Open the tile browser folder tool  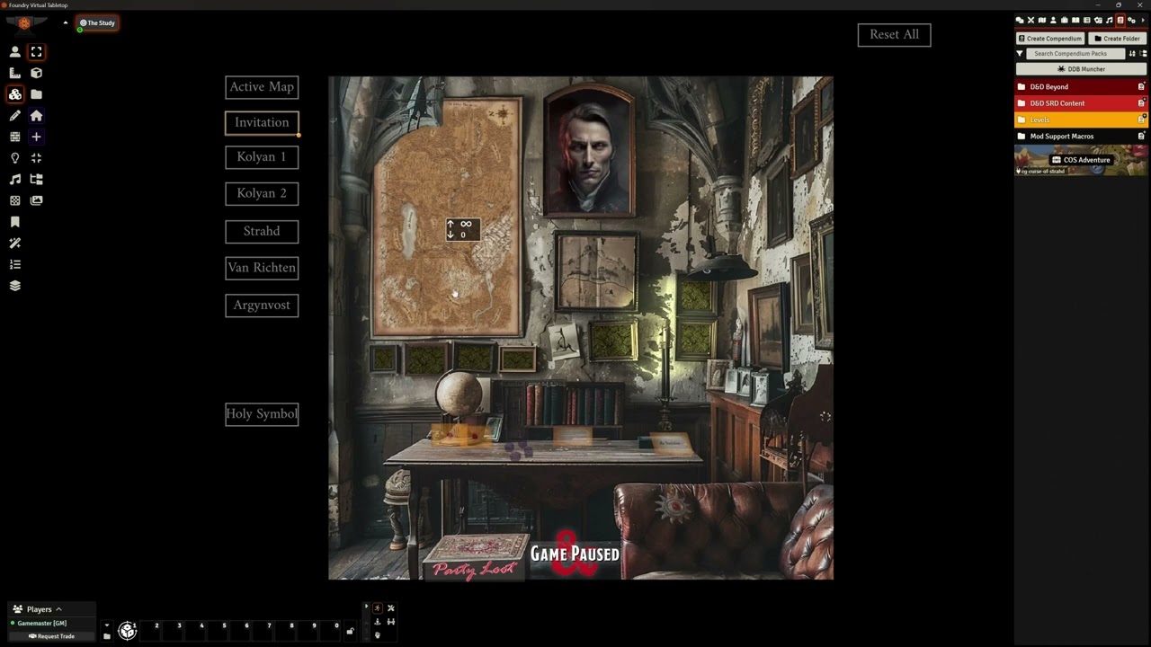click(36, 94)
